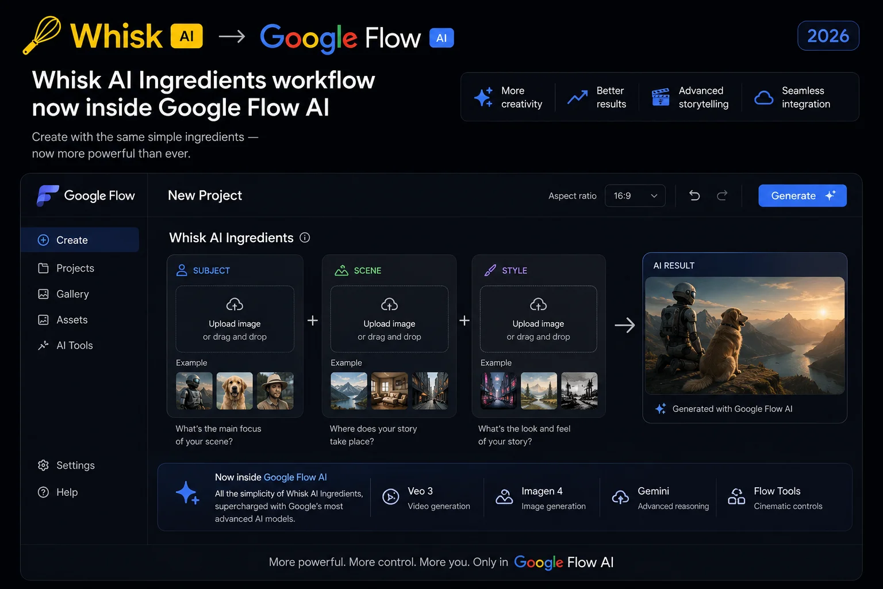Click the Gemini label
The height and width of the screenshot is (589, 883).
654,491
